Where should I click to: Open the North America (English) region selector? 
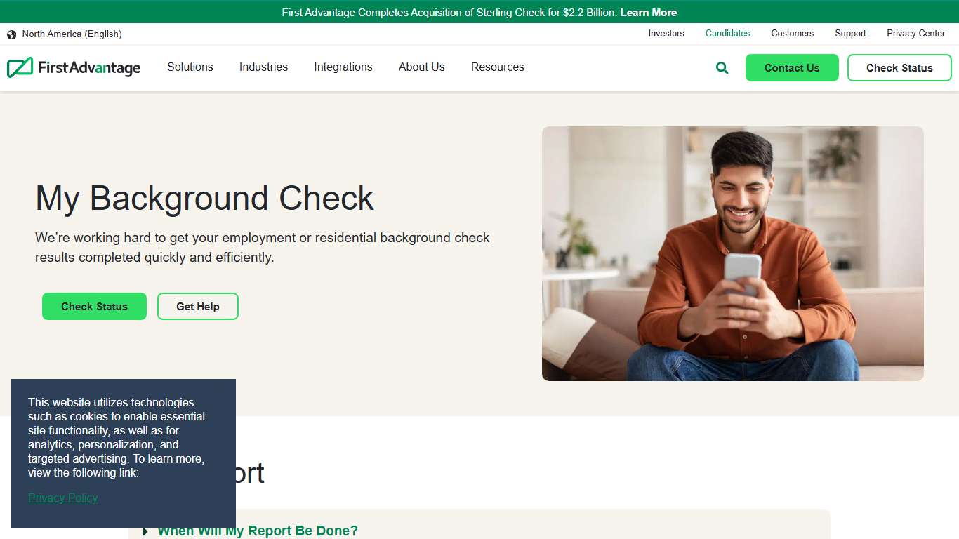[x=72, y=34]
